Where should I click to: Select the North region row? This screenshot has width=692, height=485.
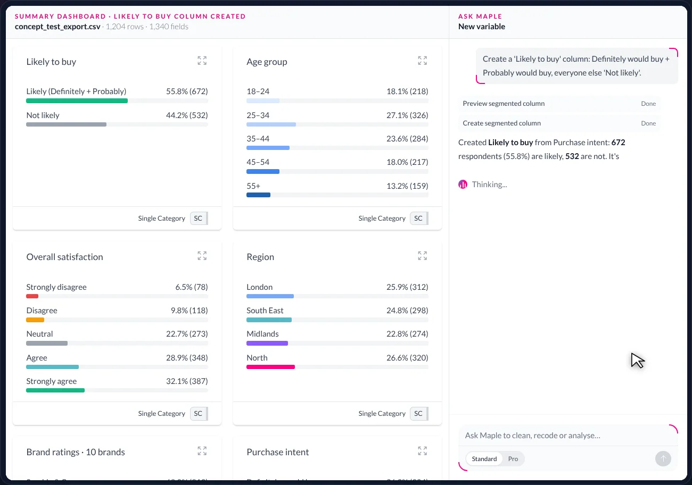point(337,362)
